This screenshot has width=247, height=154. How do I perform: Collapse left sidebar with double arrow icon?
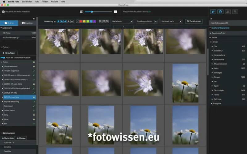34,19
